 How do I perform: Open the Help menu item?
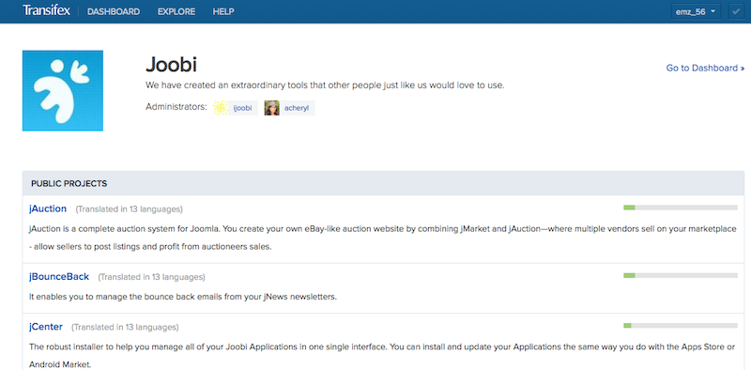coord(223,11)
